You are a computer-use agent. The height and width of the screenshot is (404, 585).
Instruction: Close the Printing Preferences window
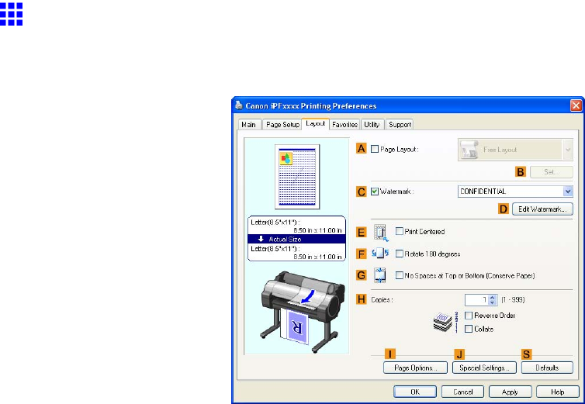coord(576,105)
